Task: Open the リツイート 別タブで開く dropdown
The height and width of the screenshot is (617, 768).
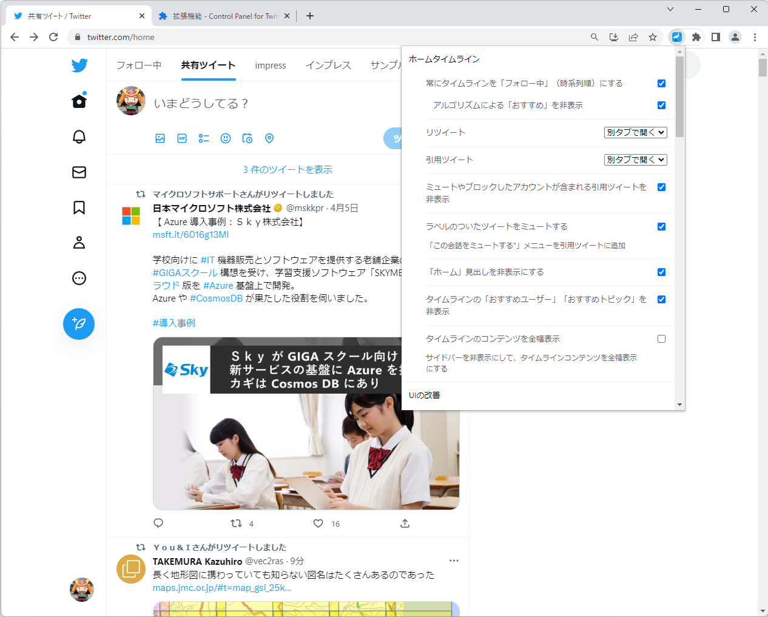Action: pos(635,132)
